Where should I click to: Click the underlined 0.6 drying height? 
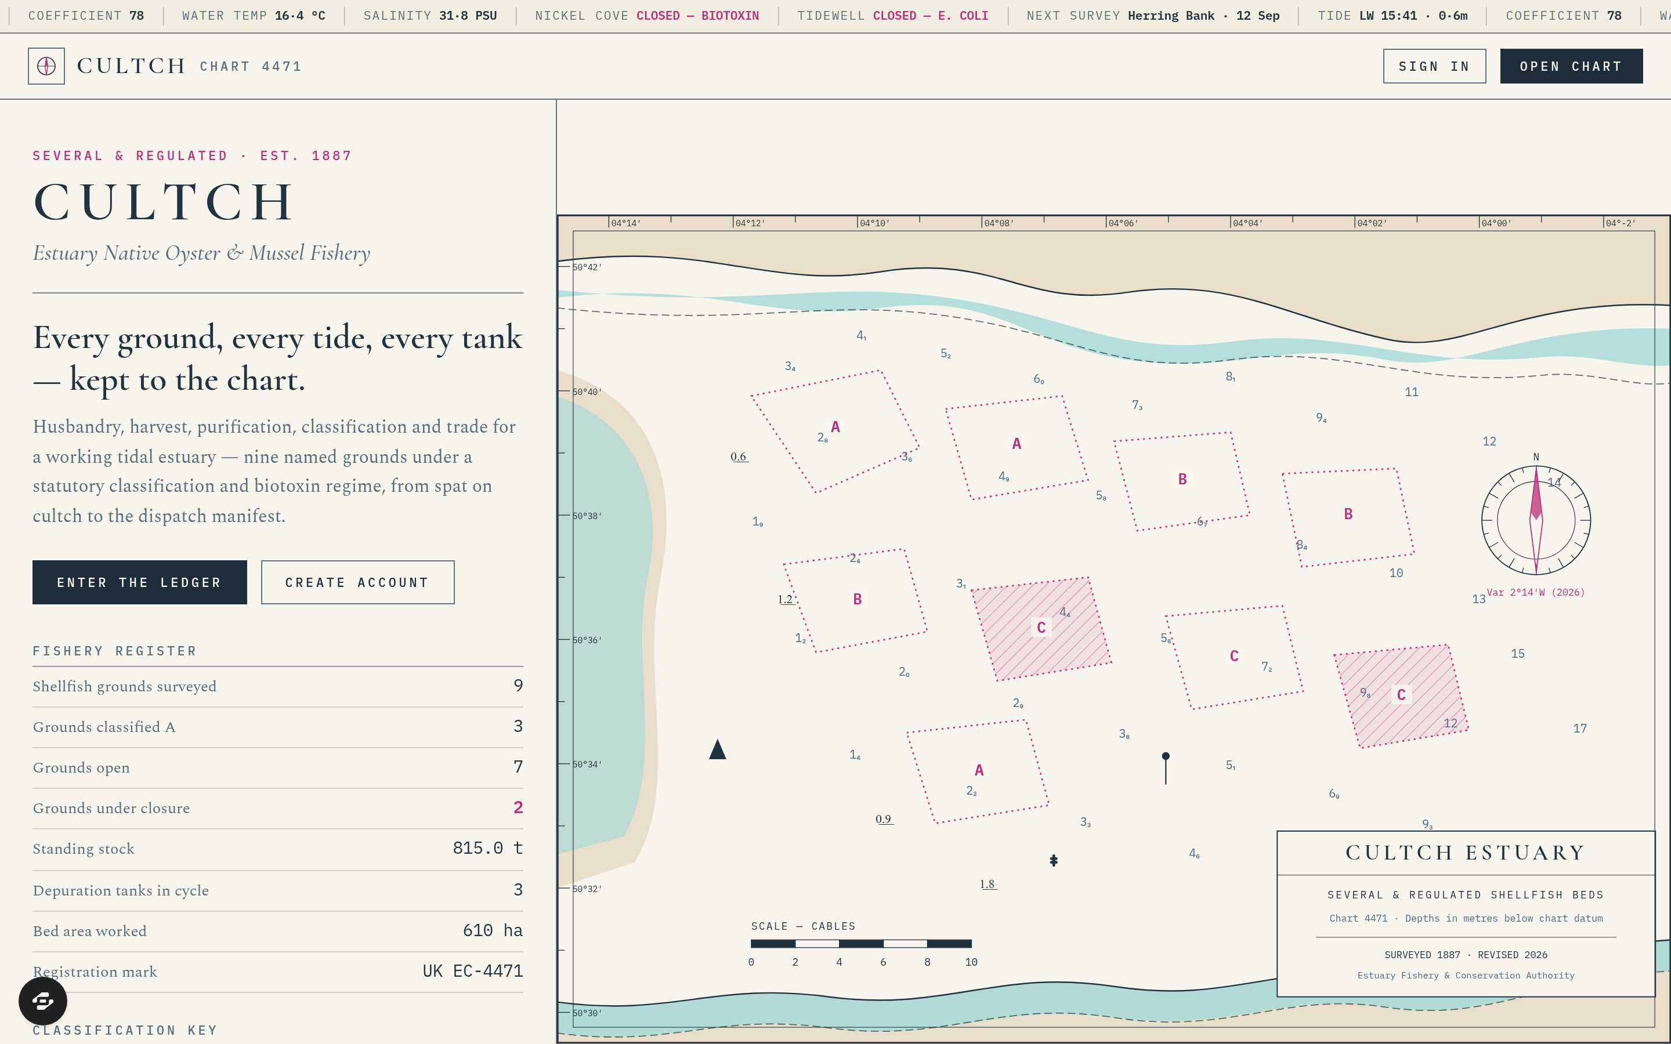739,456
